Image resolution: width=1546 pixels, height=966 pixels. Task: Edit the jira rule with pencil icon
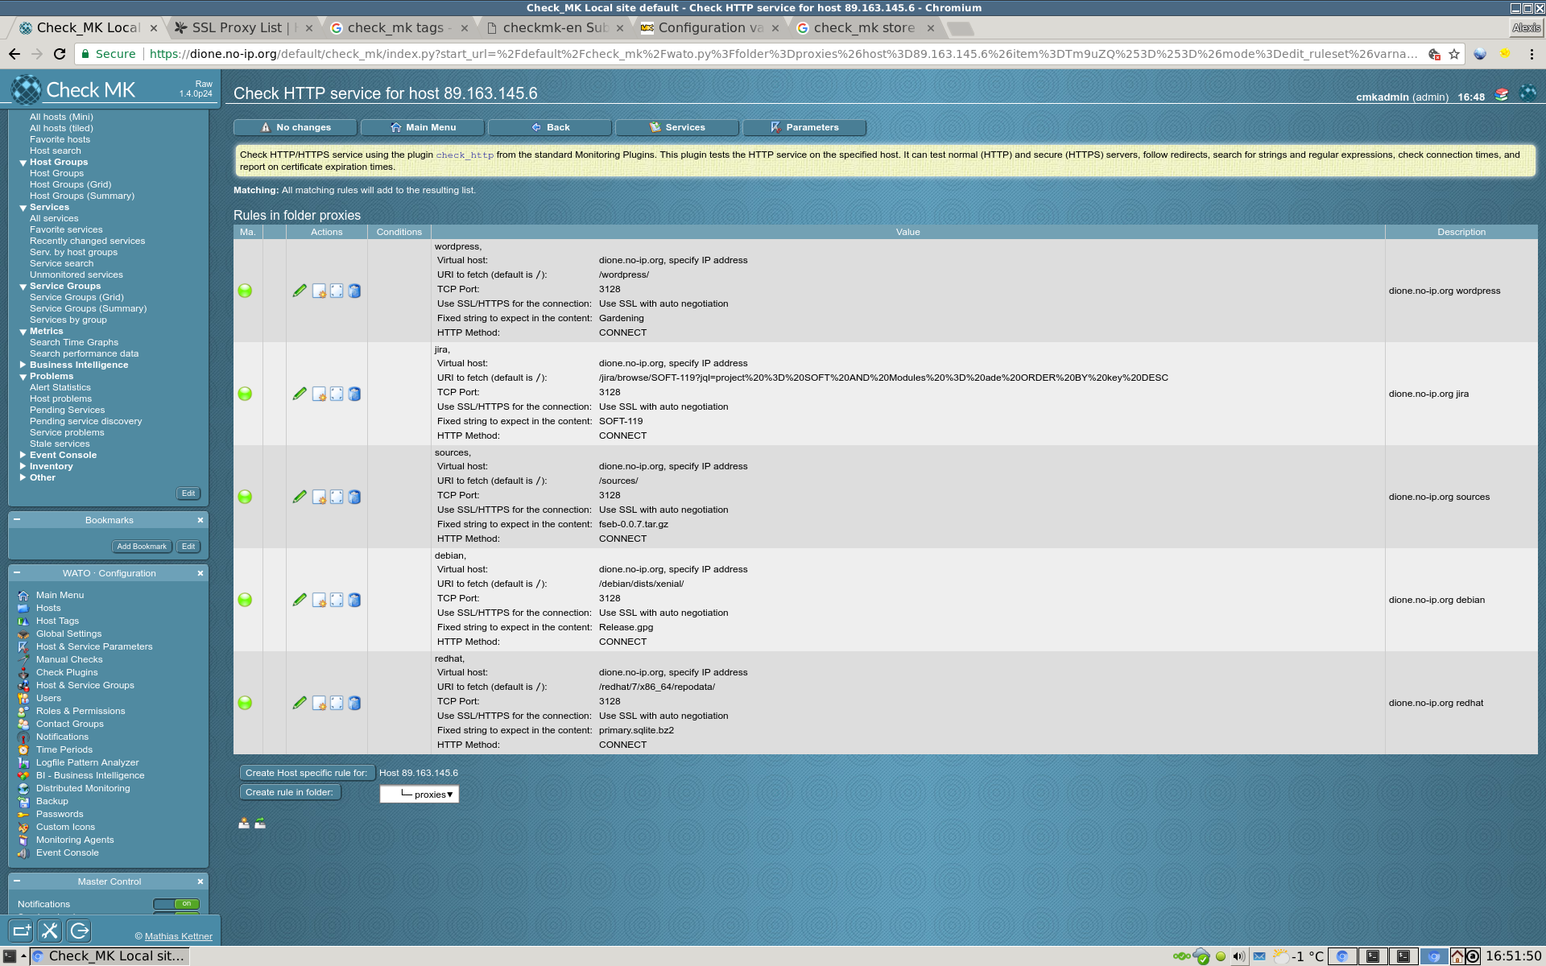[x=300, y=394]
